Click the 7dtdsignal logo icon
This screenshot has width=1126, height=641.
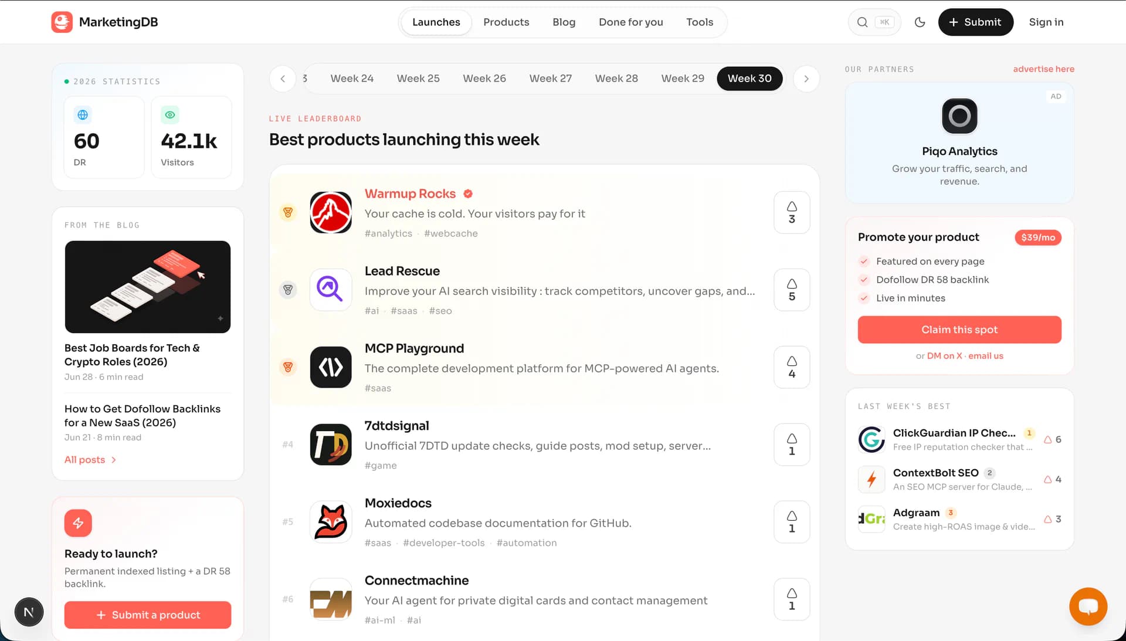(331, 445)
